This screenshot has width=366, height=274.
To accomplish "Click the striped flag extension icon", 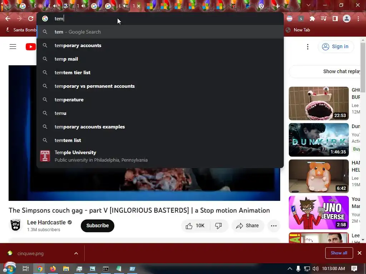I will 290,19.
